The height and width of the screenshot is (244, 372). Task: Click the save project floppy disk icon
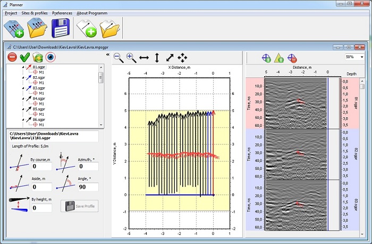[x=61, y=28]
